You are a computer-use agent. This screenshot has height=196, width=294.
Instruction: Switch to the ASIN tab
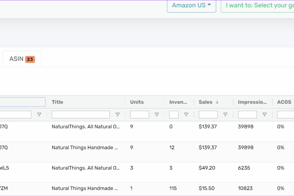[x=22, y=59]
